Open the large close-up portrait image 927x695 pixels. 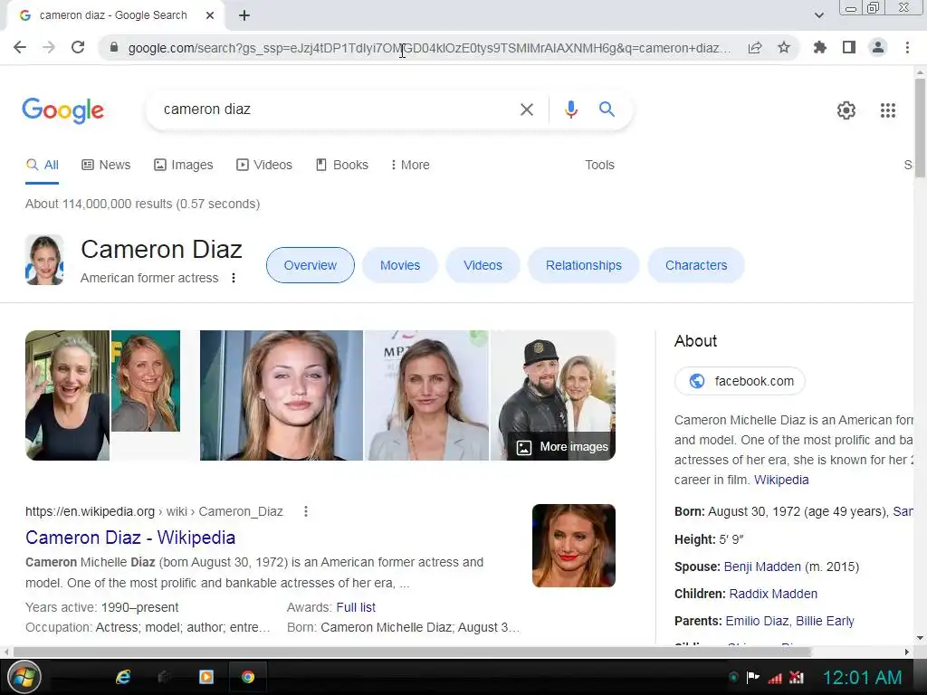[282, 395]
